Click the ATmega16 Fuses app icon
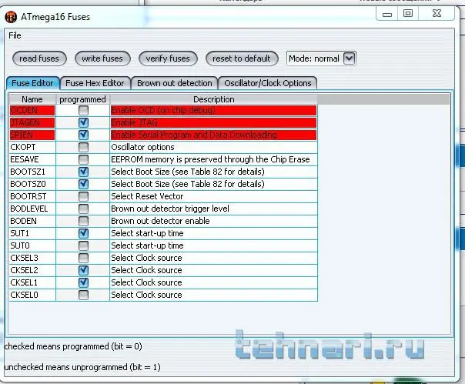 click(11, 17)
